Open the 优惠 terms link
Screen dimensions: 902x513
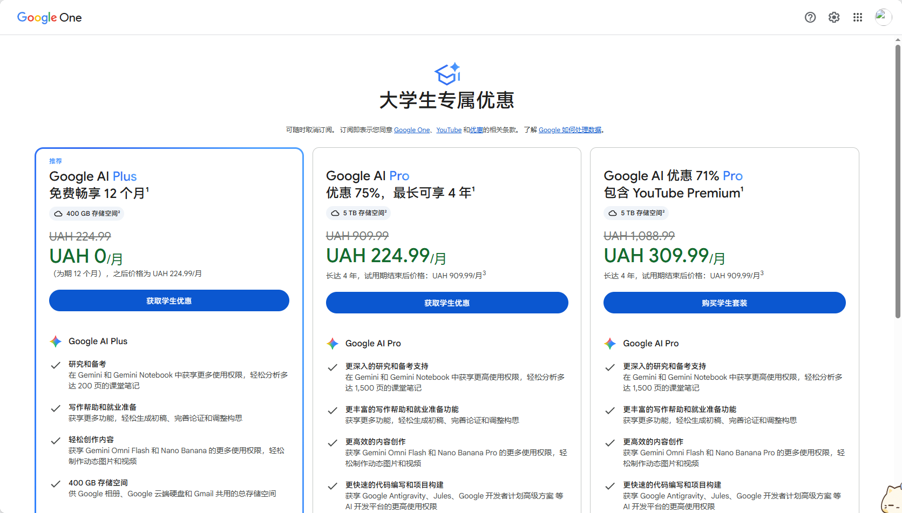476,130
